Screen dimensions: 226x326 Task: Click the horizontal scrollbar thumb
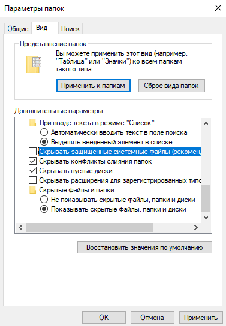coord(89,228)
